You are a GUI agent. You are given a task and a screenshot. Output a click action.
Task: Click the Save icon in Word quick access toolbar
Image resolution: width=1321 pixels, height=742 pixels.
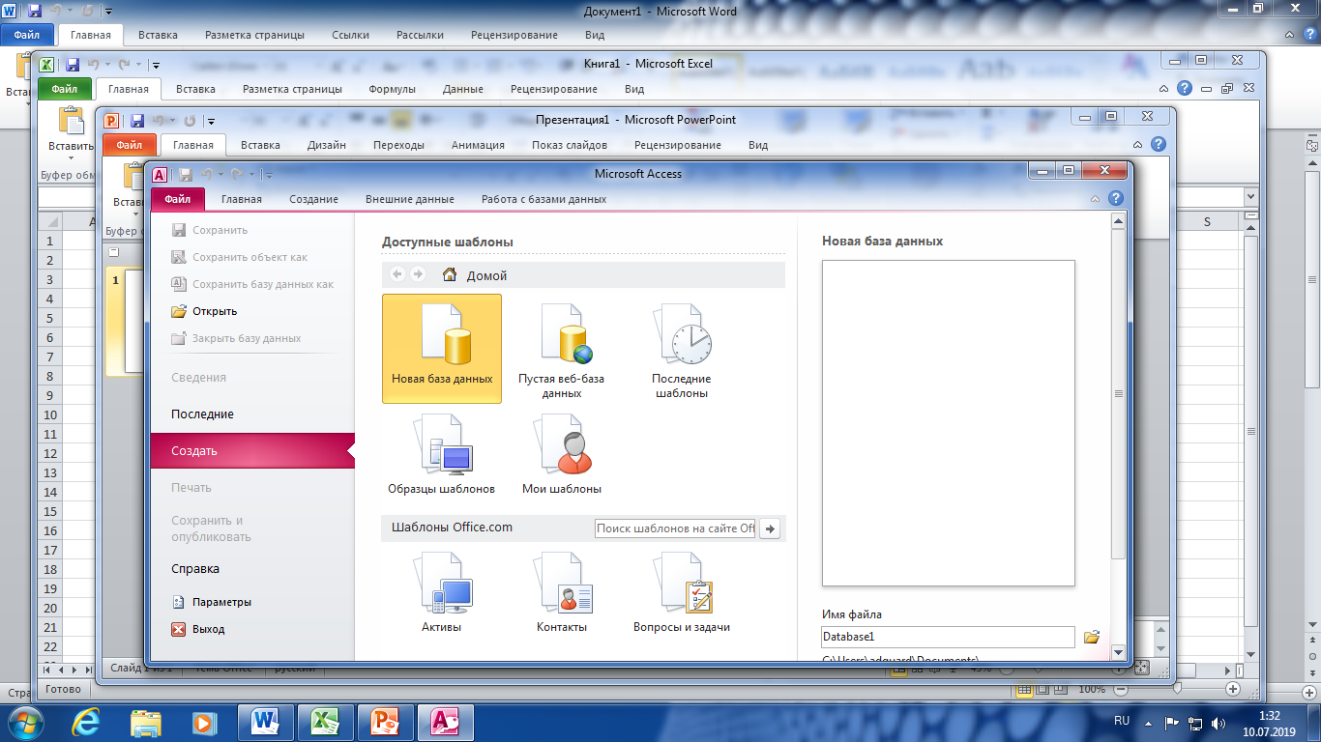point(34,12)
